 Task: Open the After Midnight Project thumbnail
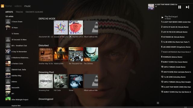tap(8, 99)
